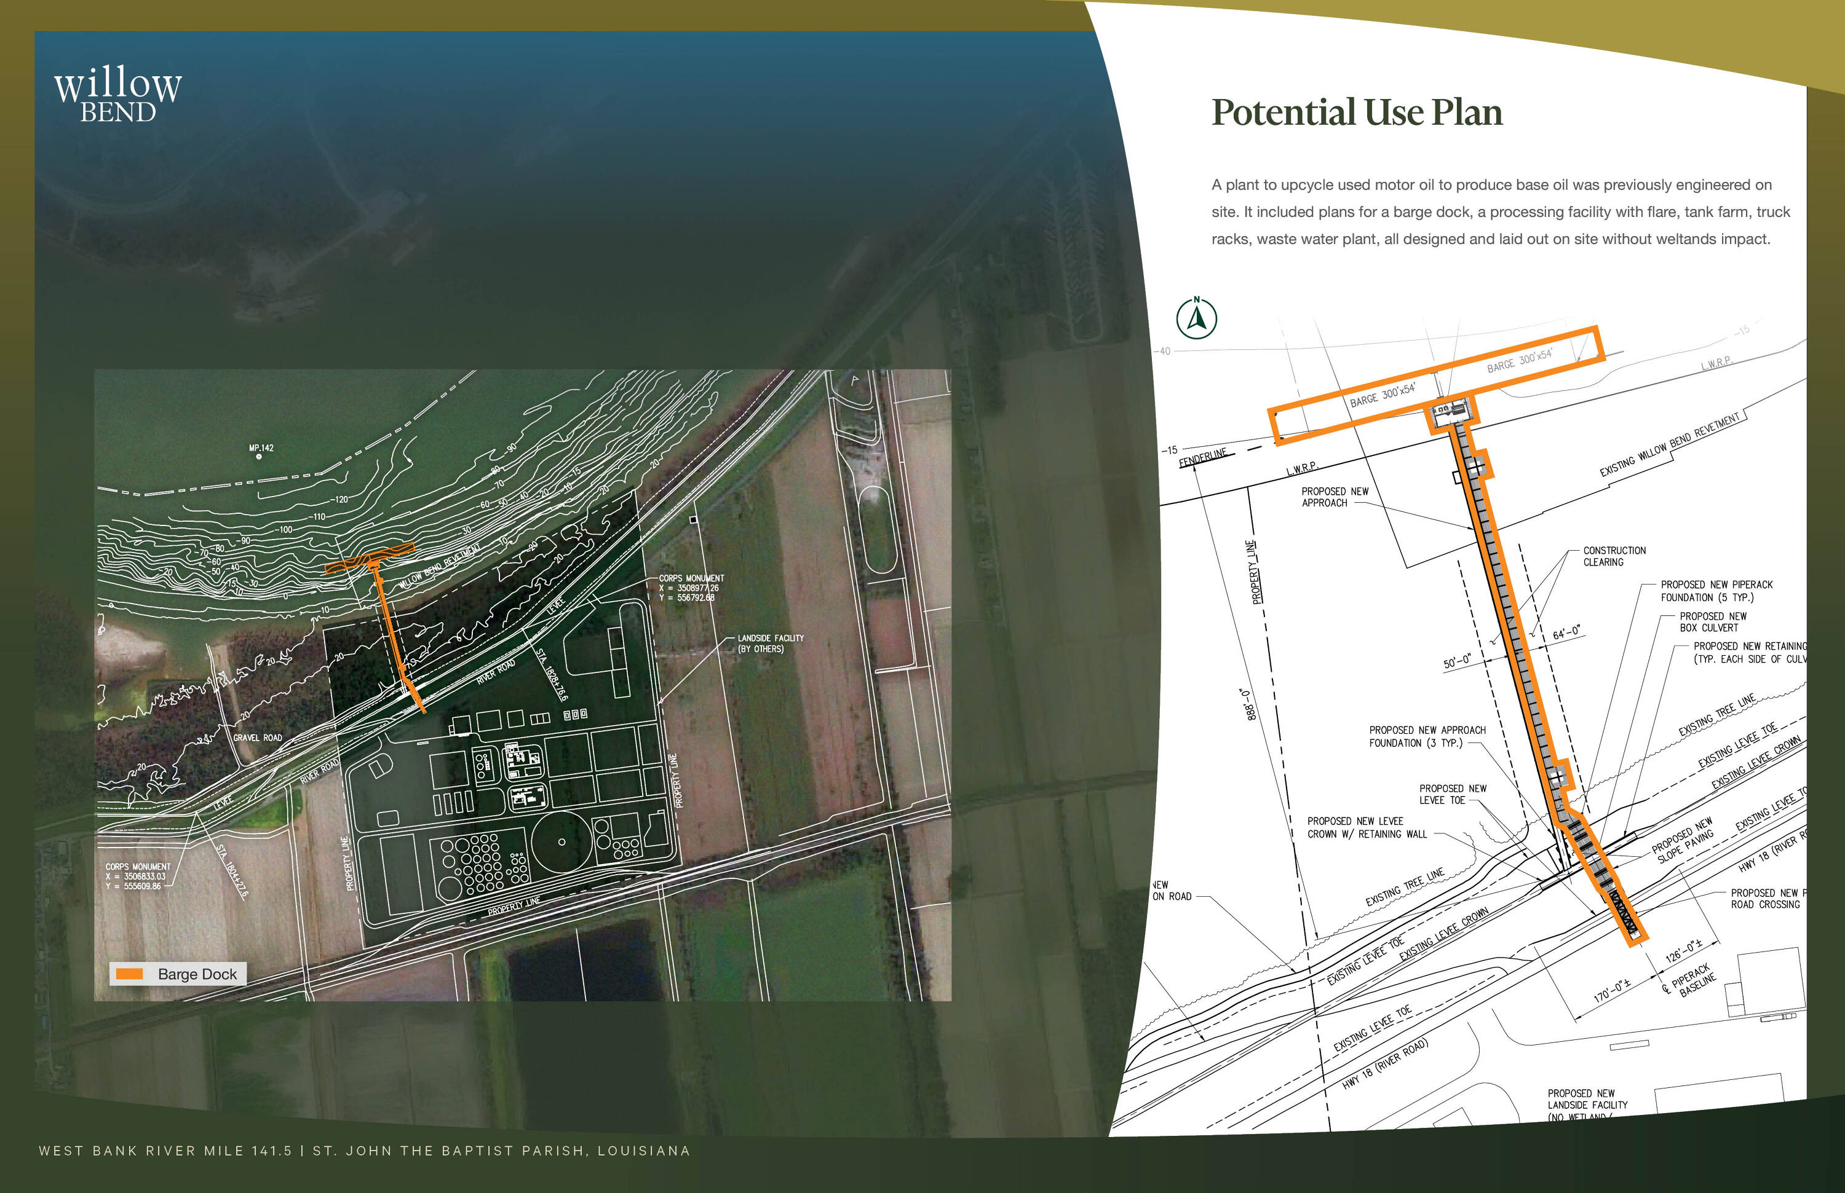This screenshot has width=1845, height=1193.
Task: Click the orange Barge Dock legend swatch
Action: point(129,974)
